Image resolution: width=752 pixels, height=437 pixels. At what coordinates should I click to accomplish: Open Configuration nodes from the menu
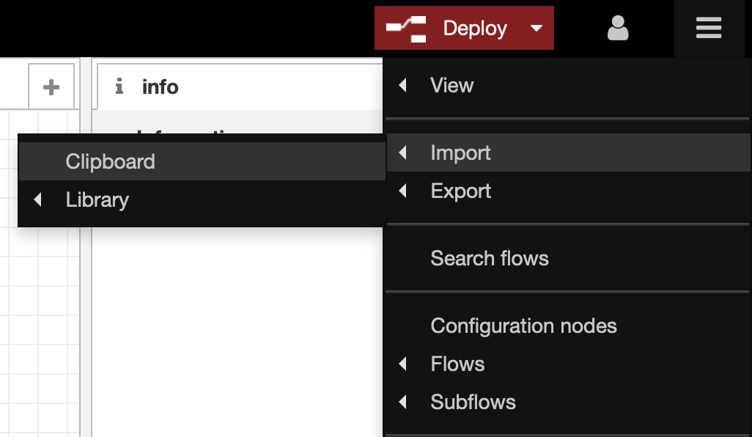(523, 326)
